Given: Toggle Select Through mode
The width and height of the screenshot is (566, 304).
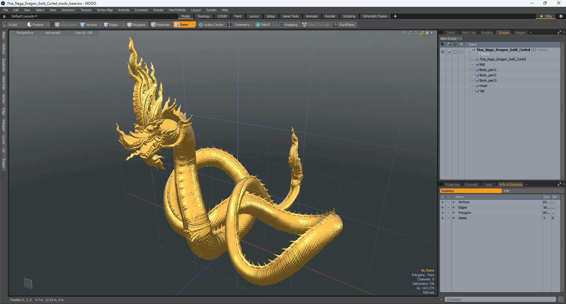Looking at the screenshot, I should coord(316,25).
